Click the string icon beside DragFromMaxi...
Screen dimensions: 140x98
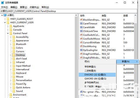click(81, 54)
